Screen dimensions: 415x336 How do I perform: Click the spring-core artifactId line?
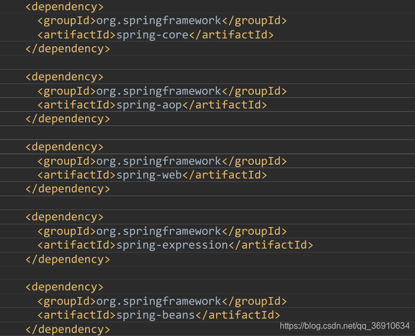155,35
